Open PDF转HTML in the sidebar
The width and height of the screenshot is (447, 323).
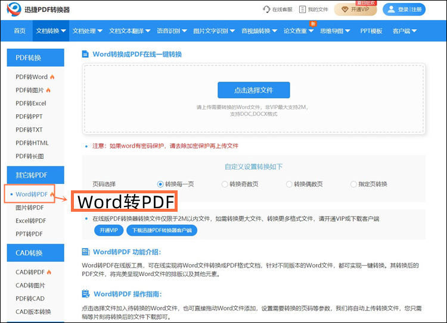pyautogui.click(x=32, y=143)
